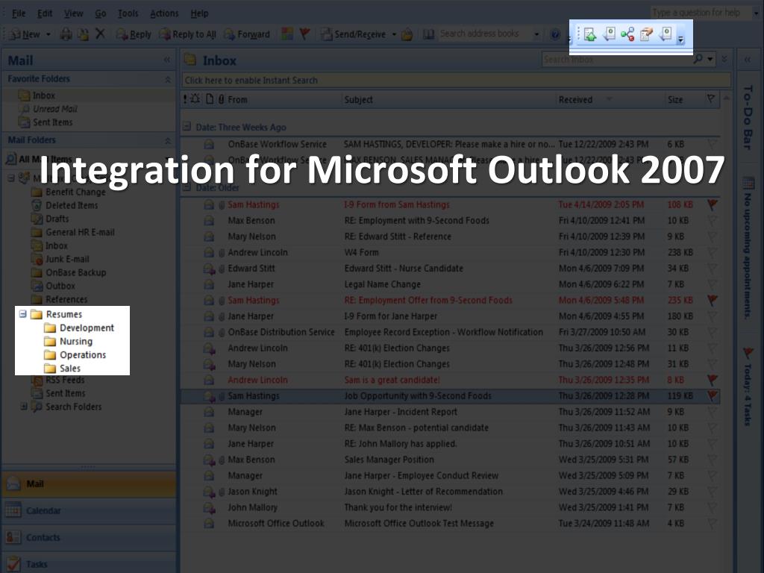Click the Calendar navigation icon

tap(13, 510)
